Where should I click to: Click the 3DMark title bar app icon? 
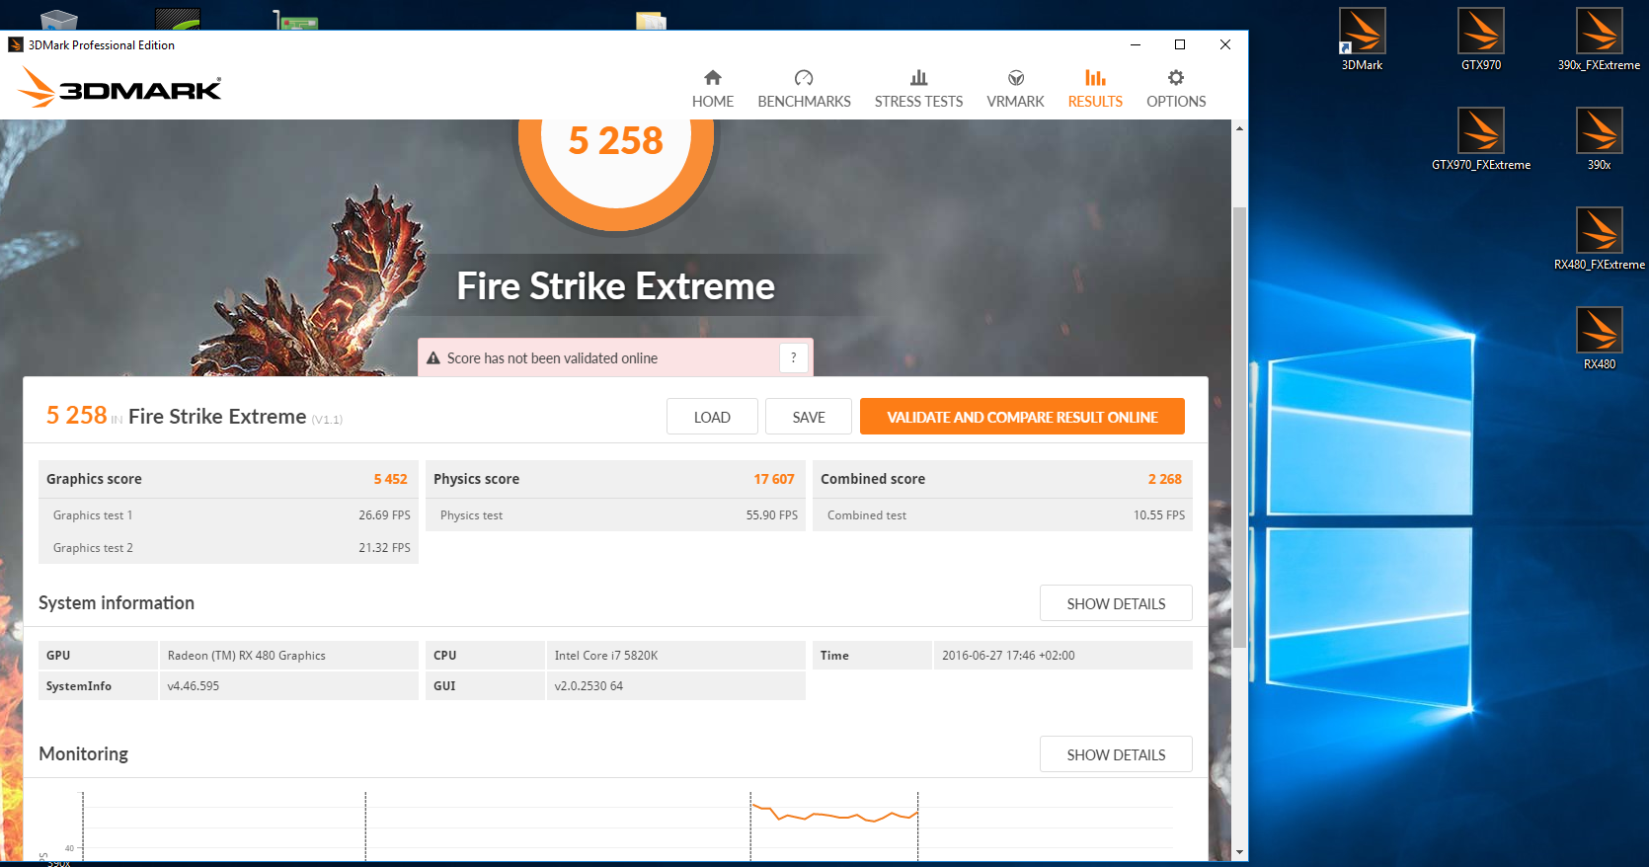(x=16, y=44)
